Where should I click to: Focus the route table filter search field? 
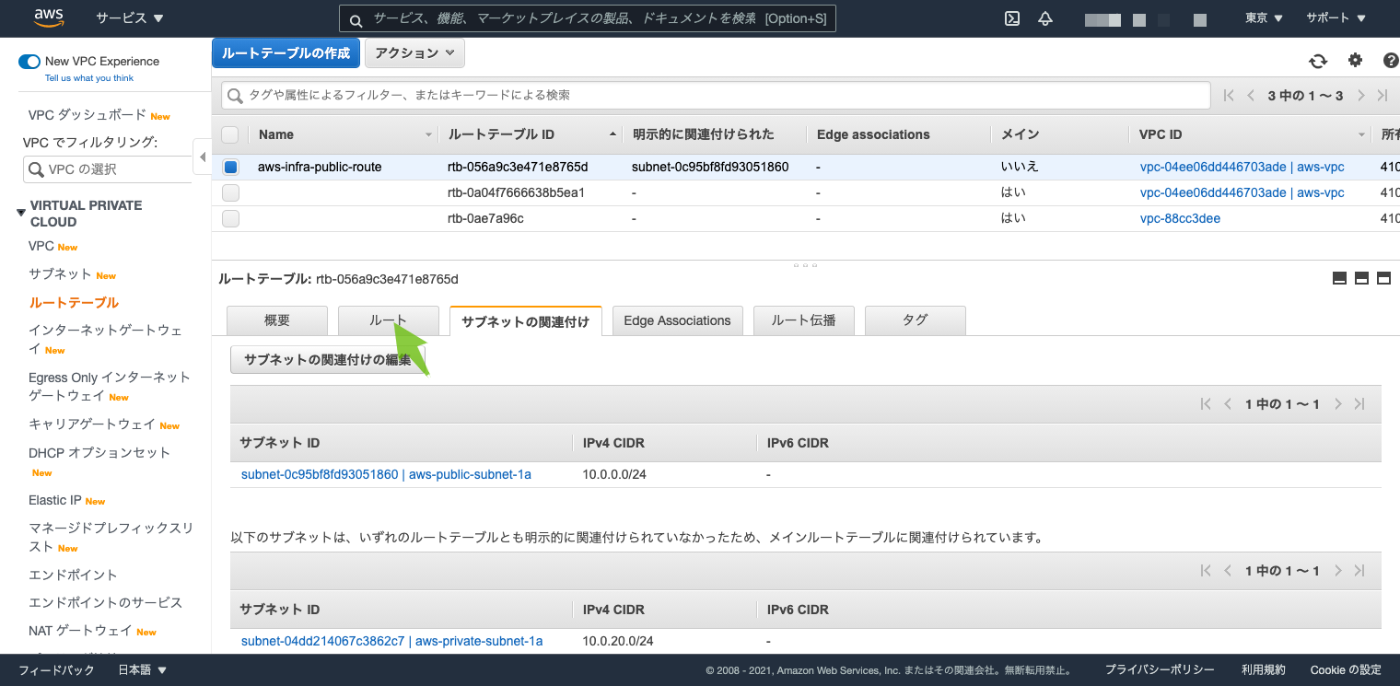coord(716,96)
